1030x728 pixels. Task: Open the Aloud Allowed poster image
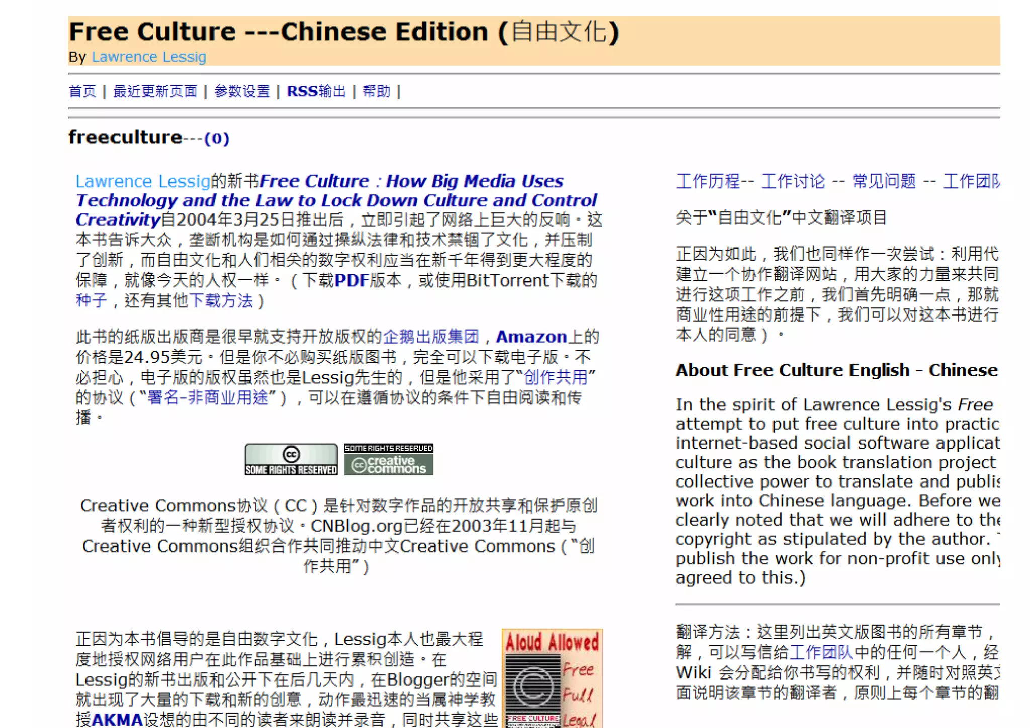pos(552,678)
